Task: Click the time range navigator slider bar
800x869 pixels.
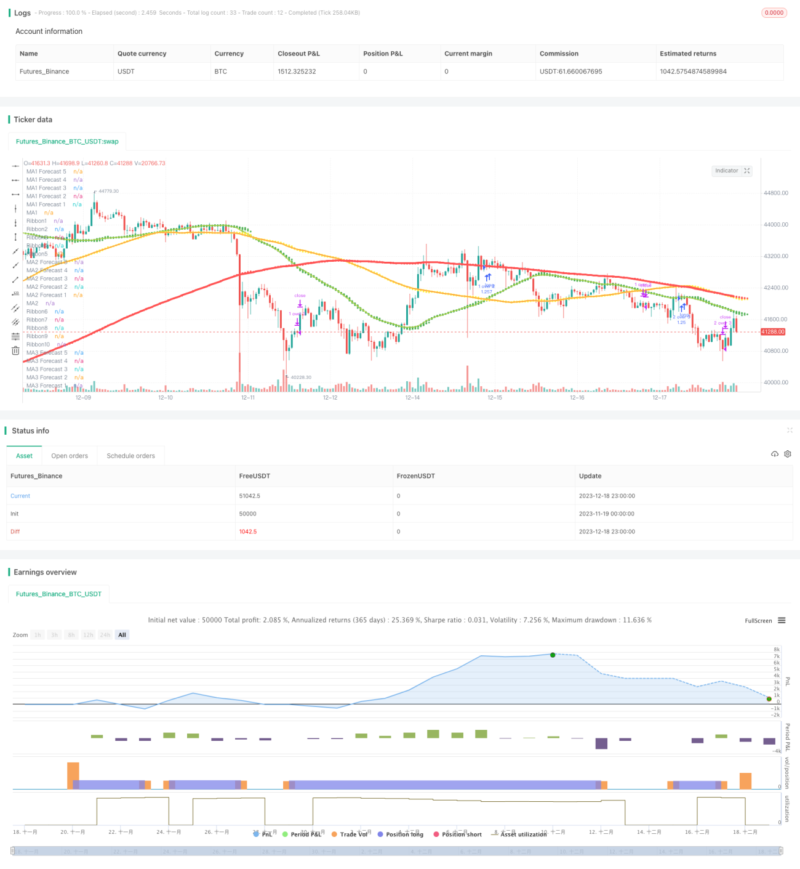Action: [397, 851]
